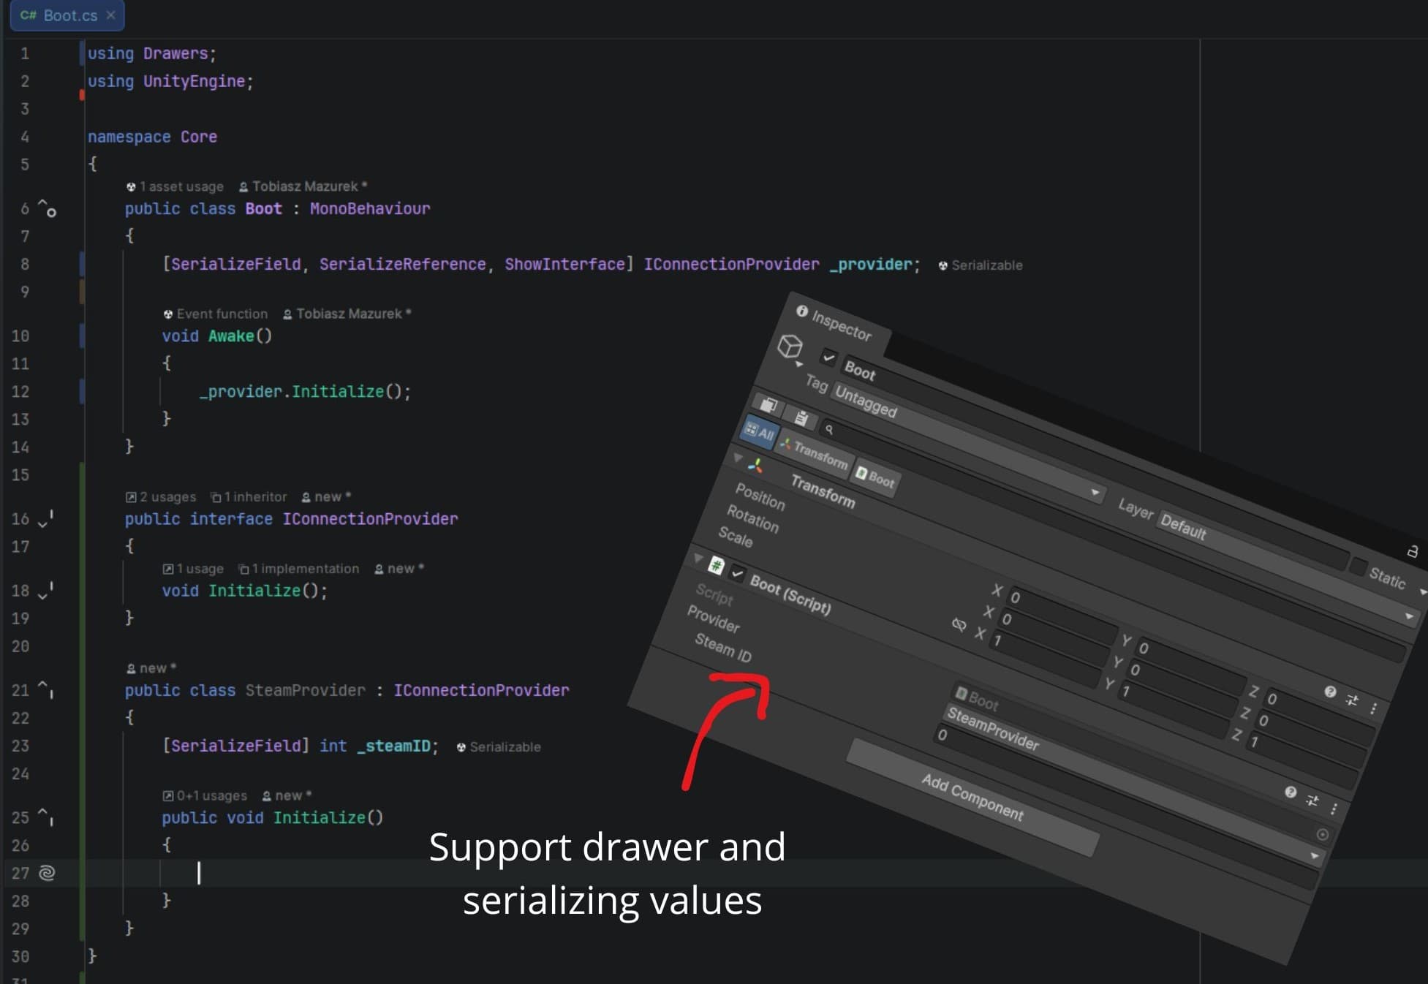Click the C# script icon beside Boot (Script)

(x=716, y=565)
